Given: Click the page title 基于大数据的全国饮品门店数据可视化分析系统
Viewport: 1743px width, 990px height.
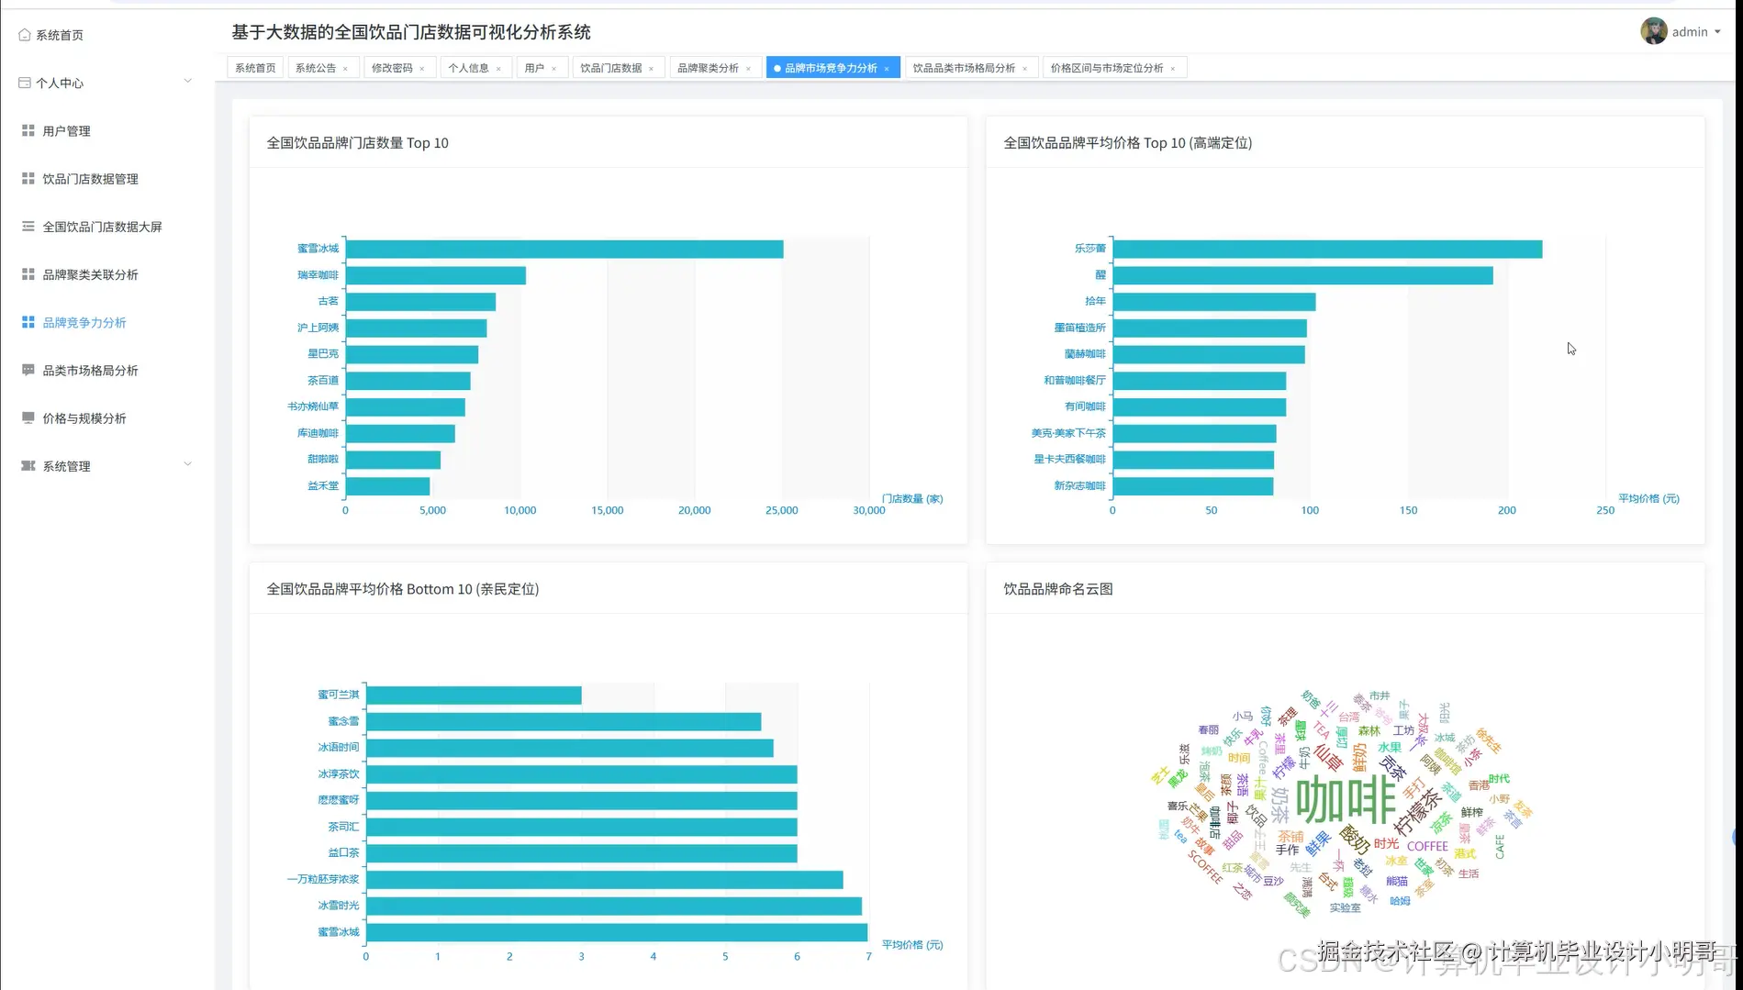Looking at the screenshot, I should 411,32.
